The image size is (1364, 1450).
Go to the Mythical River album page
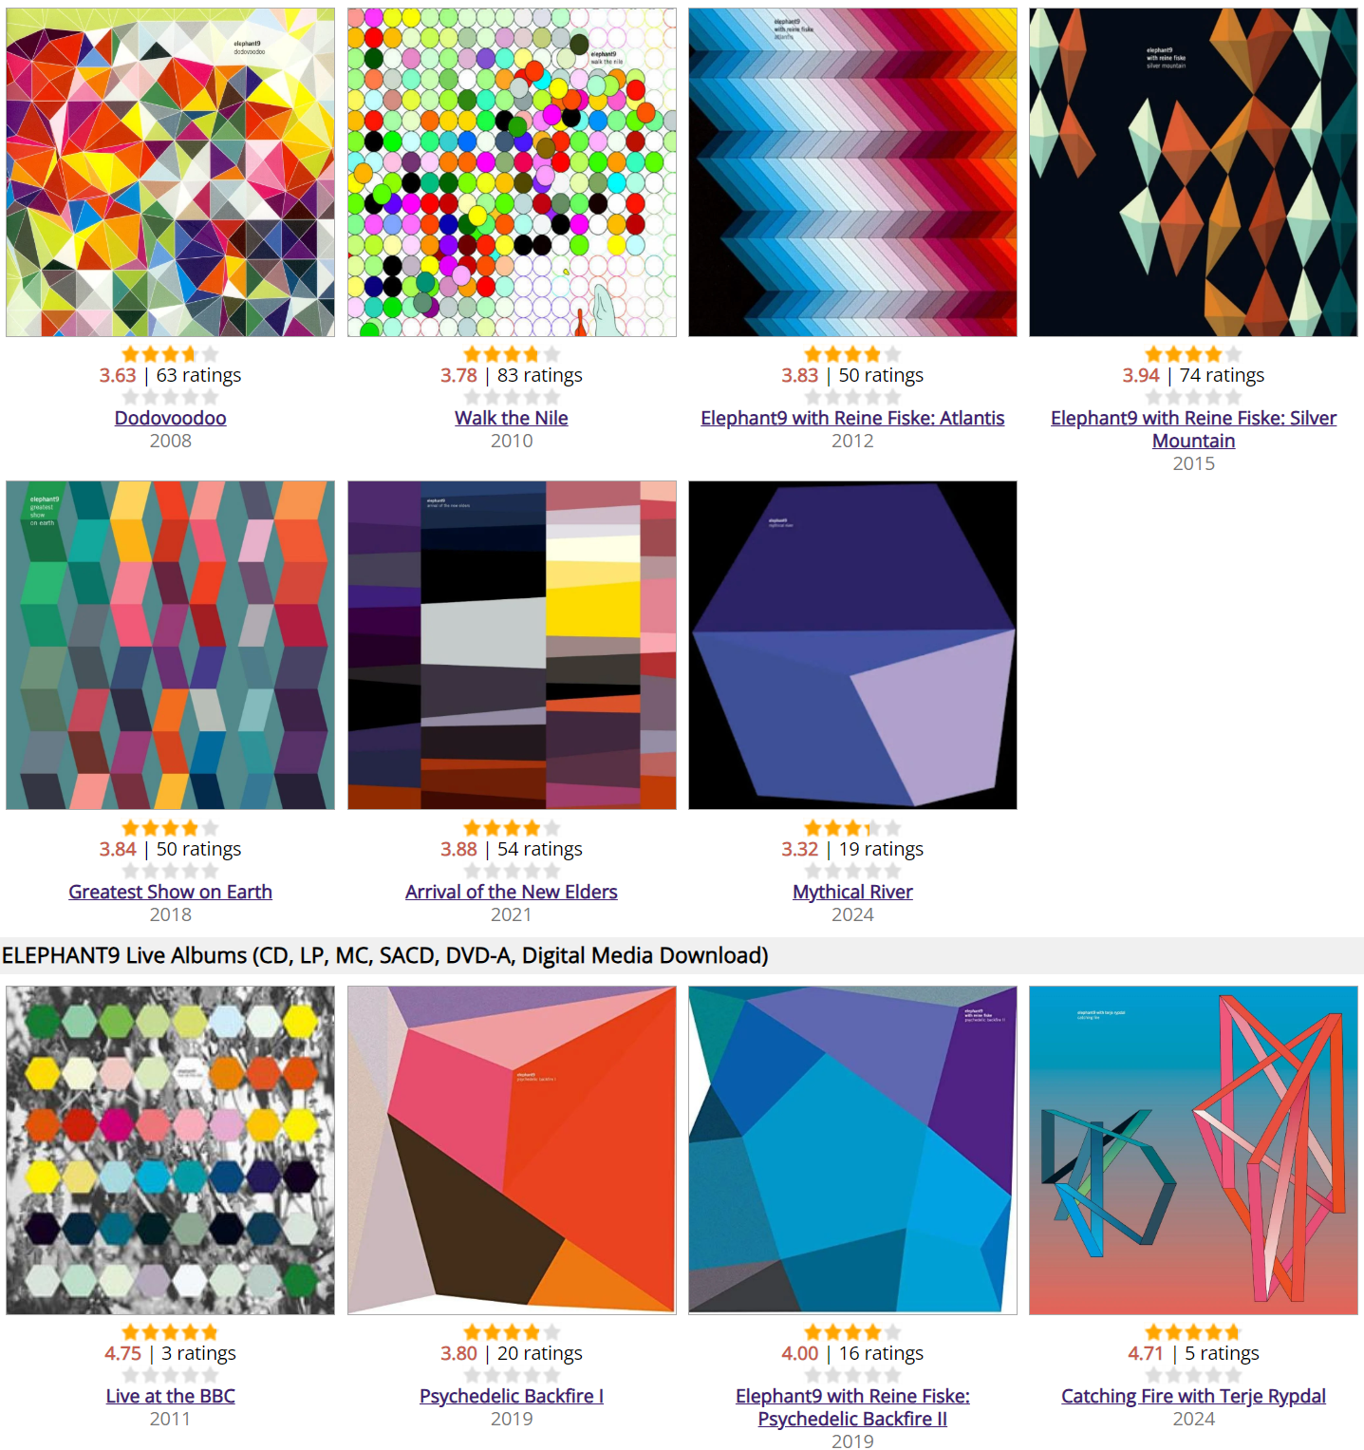[852, 892]
